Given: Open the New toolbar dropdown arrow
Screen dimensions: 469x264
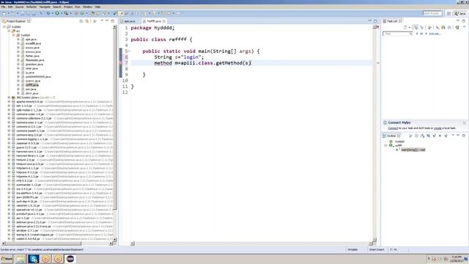Looking at the screenshot, I should click(8, 13).
